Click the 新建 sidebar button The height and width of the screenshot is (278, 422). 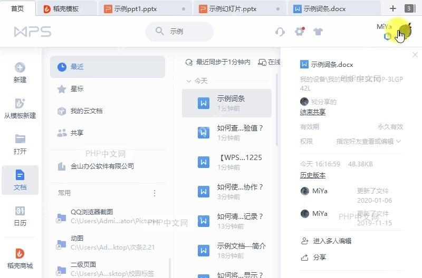point(20,73)
